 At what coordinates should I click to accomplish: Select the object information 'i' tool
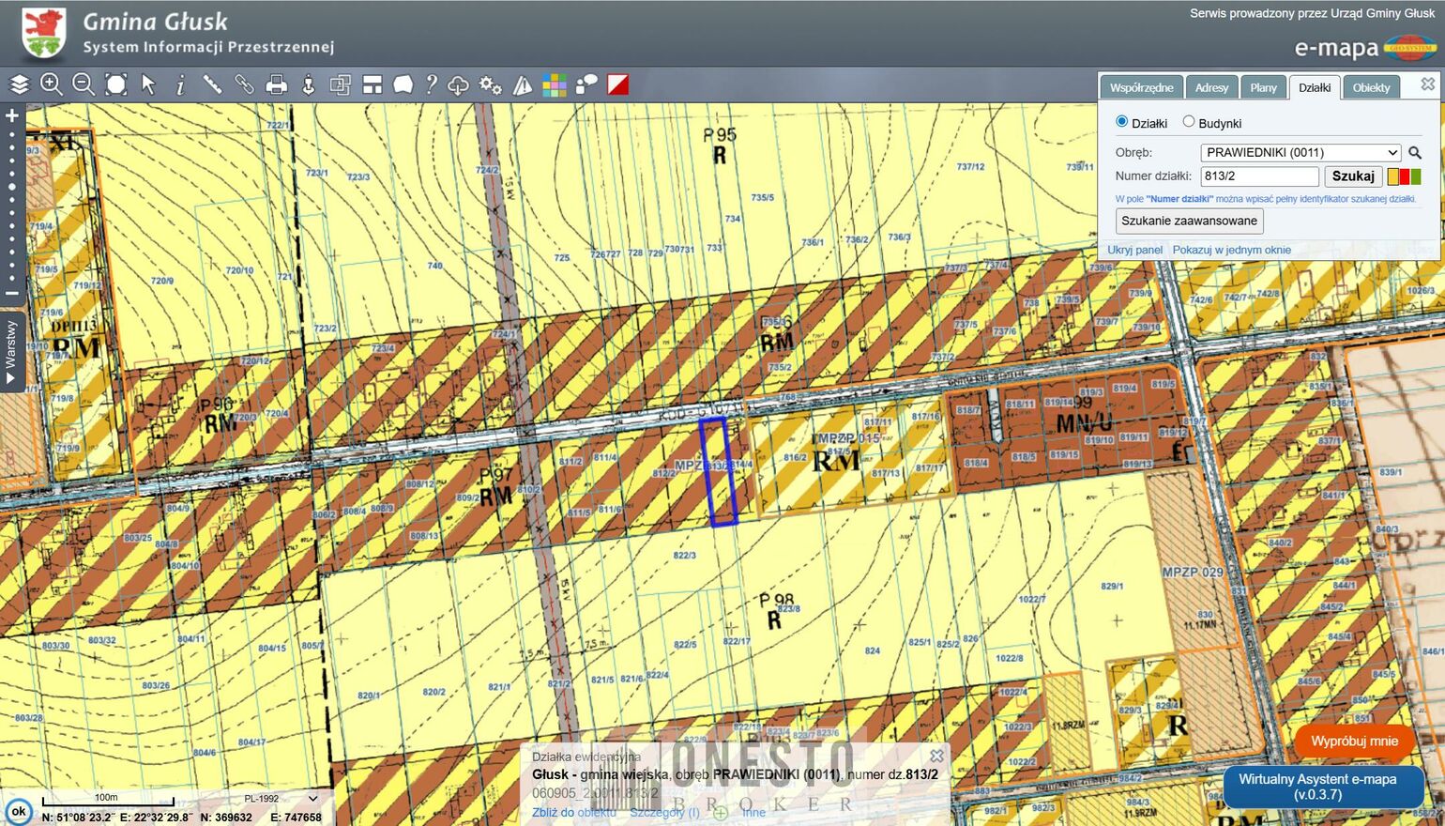(180, 85)
